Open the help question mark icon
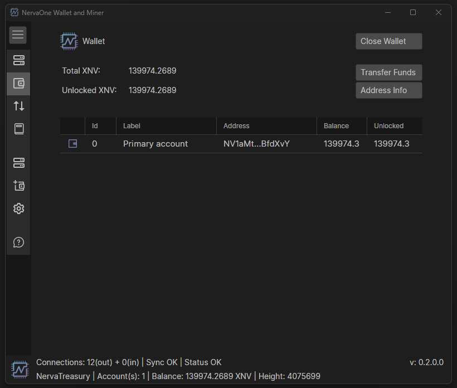 (18, 243)
